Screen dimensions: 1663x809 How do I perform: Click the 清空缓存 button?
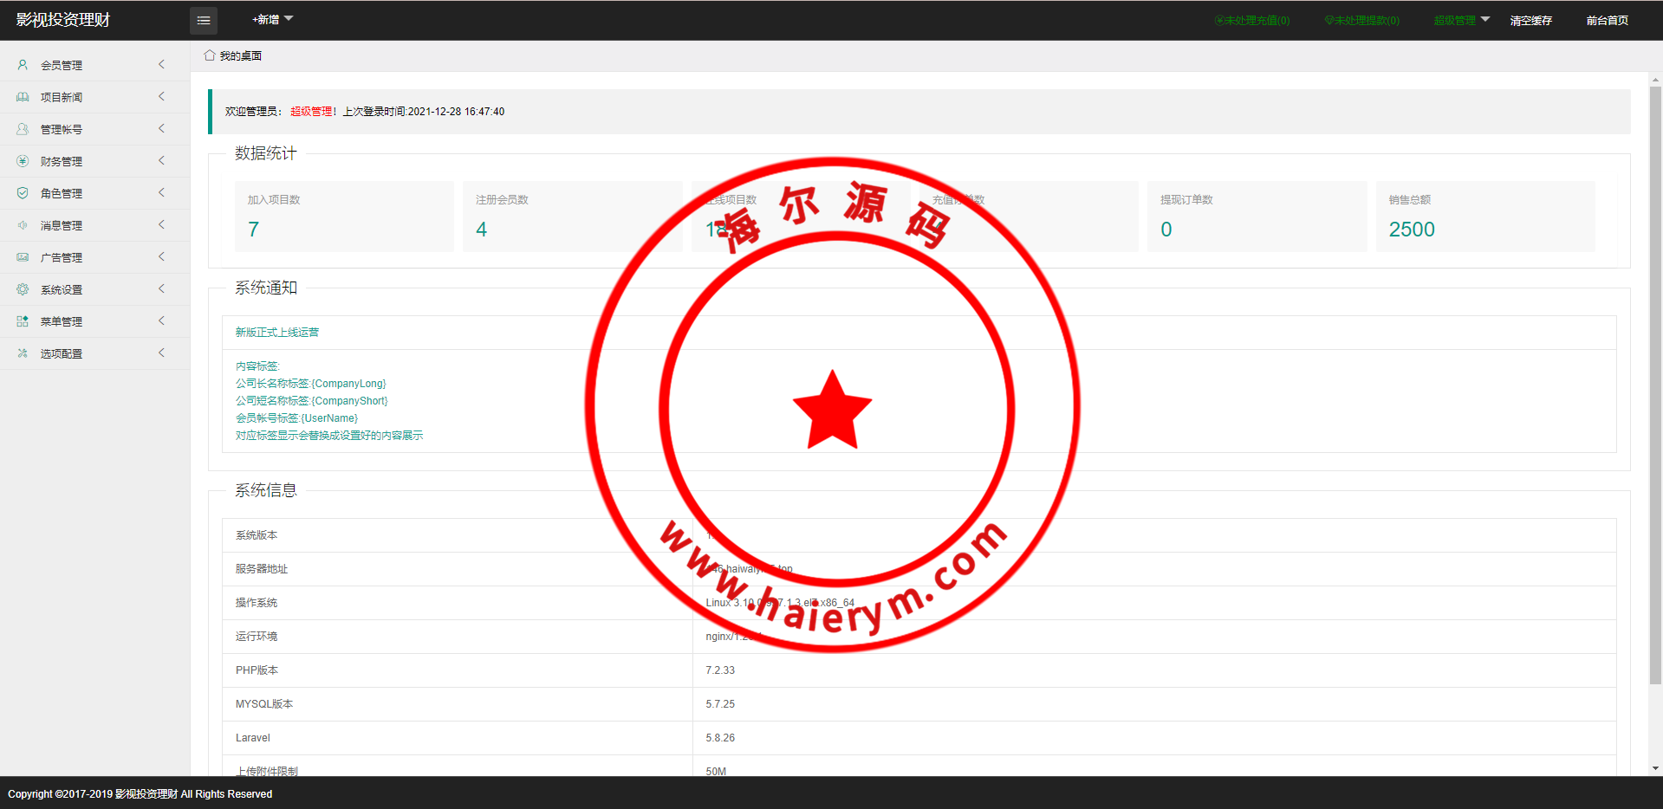(1530, 21)
